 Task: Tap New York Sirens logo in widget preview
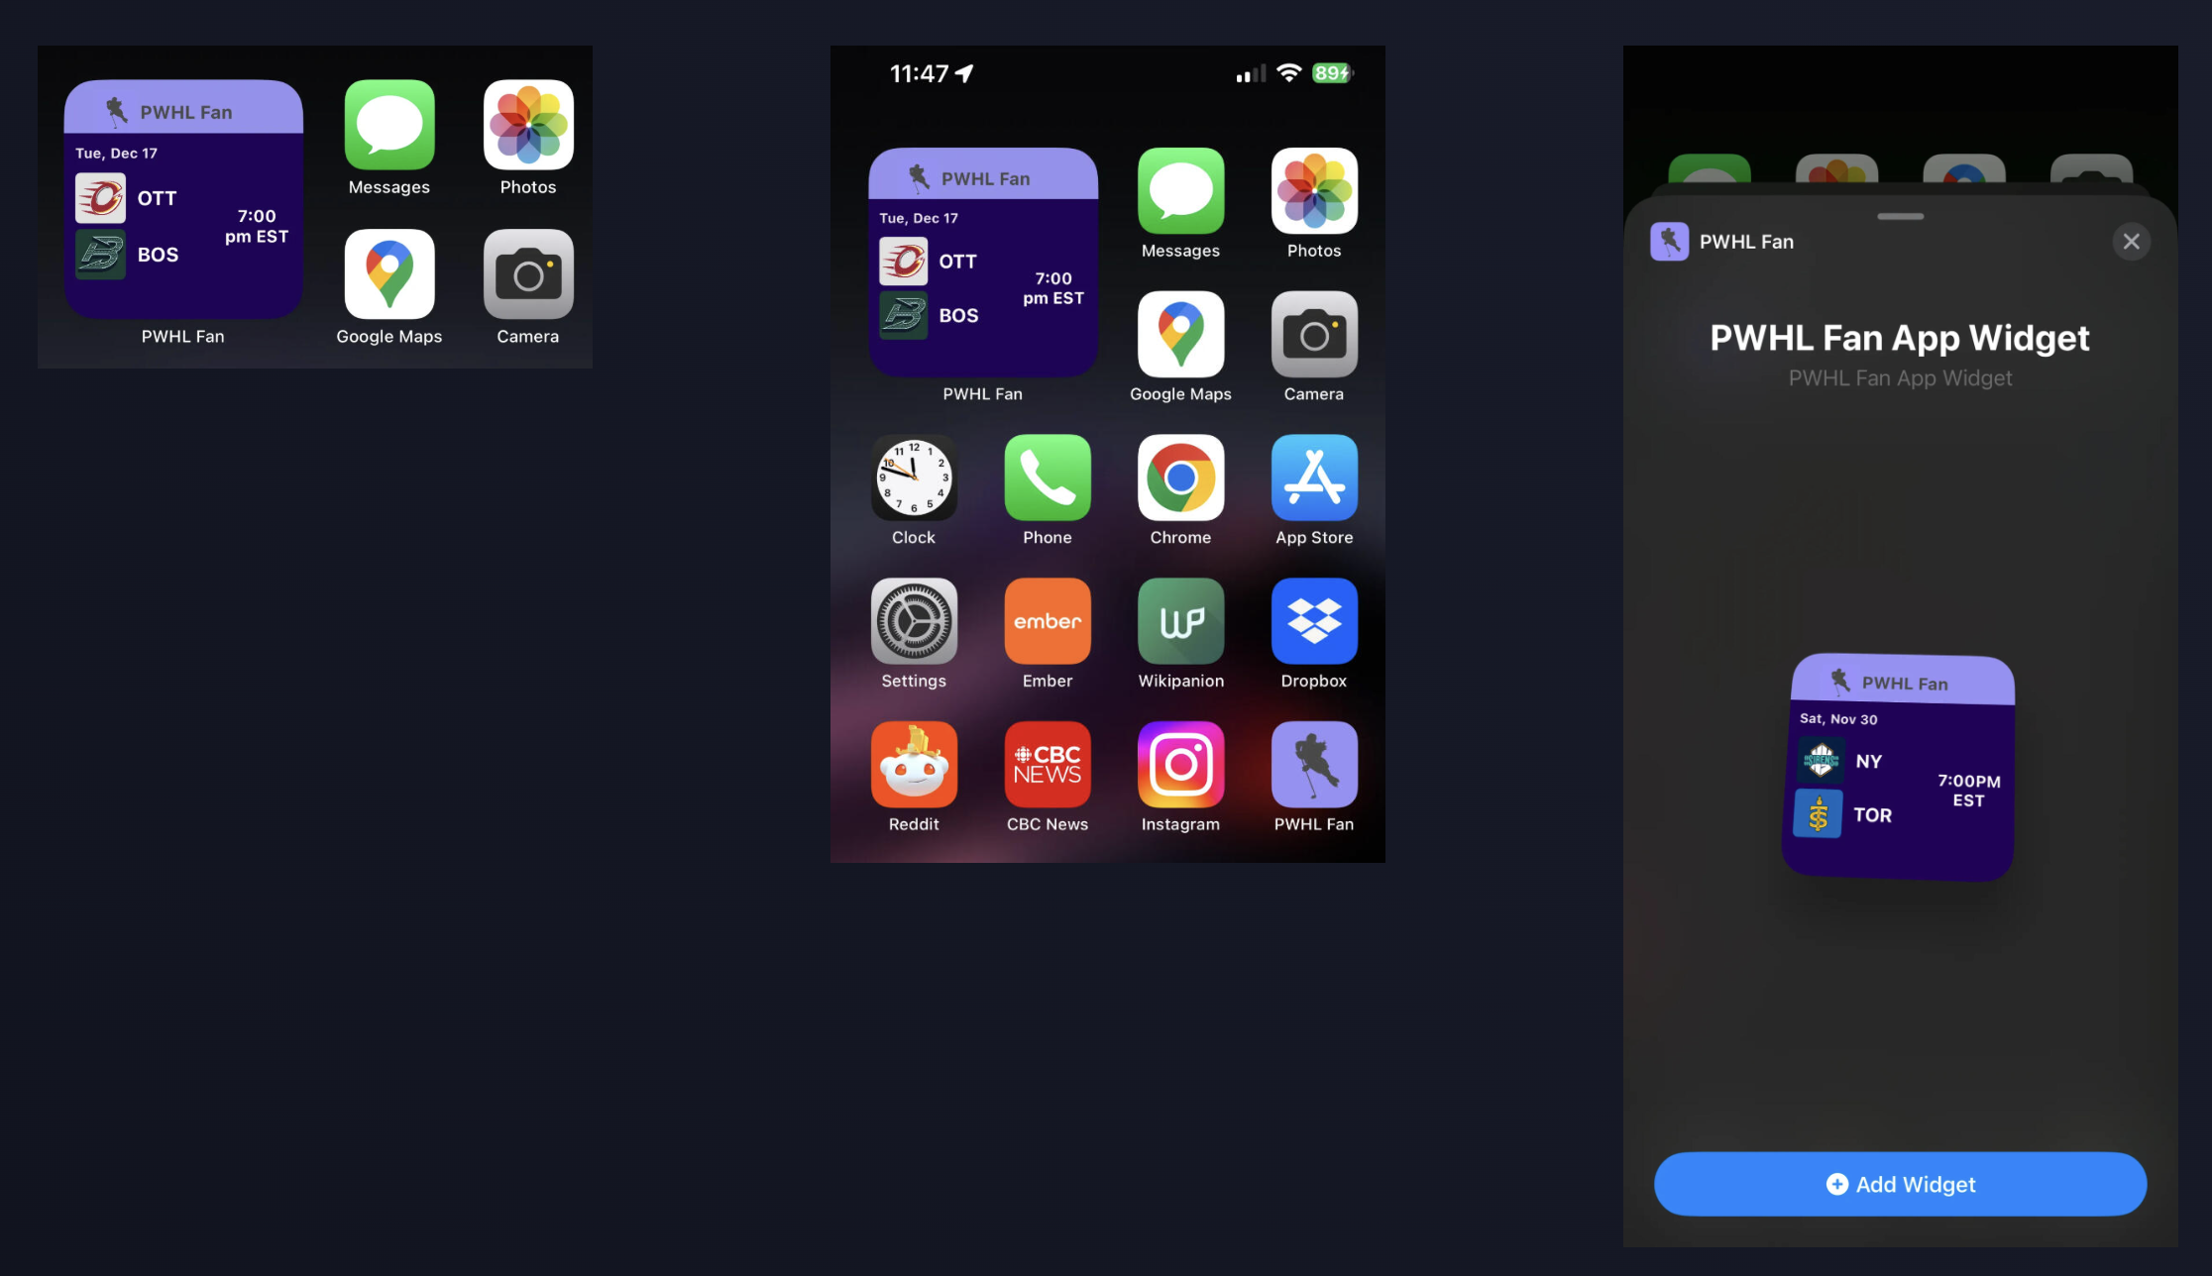[1821, 761]
